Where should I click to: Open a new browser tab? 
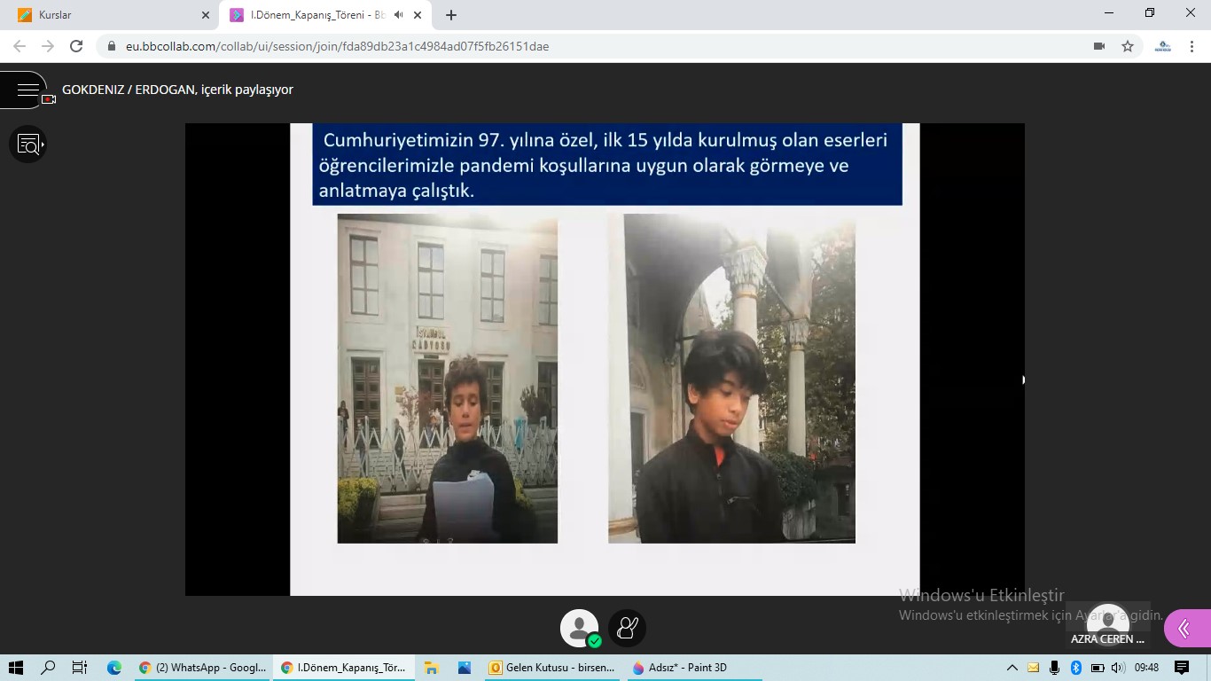[x=451, y=15]
